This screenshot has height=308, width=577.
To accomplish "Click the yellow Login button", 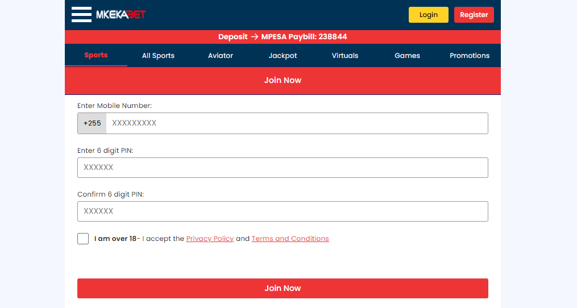I will click(x=428, y=15).
